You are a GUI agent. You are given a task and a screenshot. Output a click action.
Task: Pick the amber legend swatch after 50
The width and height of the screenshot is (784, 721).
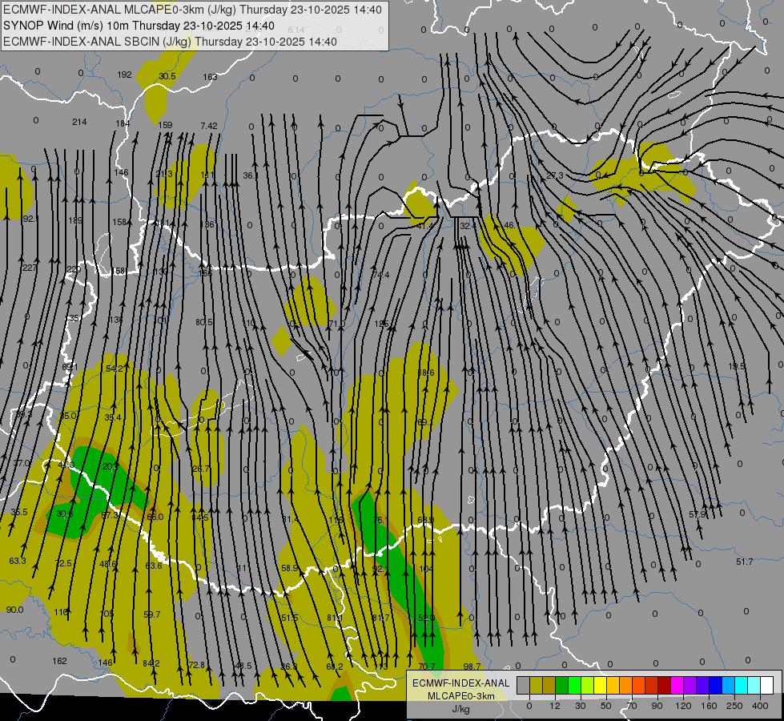(613, 685)
